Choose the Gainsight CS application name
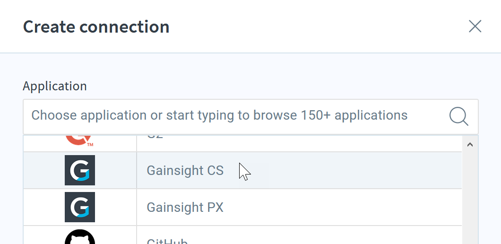Screen dimensions: 501x244 pos(185,170)
